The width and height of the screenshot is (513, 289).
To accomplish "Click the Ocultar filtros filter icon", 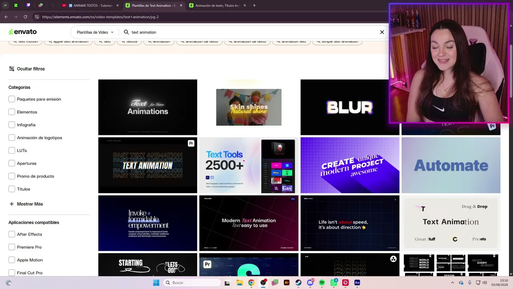I will 12,69.
